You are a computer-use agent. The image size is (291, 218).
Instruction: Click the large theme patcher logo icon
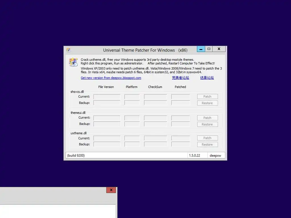(x=73, y=62)
